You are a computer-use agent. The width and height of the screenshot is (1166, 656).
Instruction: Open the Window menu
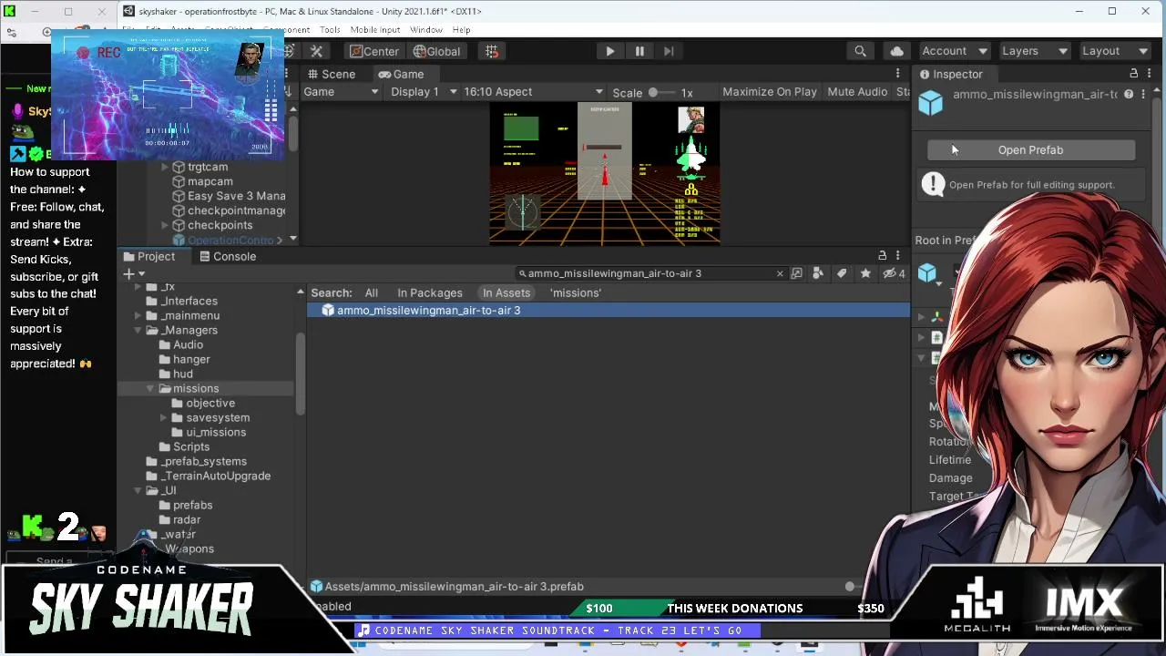pos(425,30)
